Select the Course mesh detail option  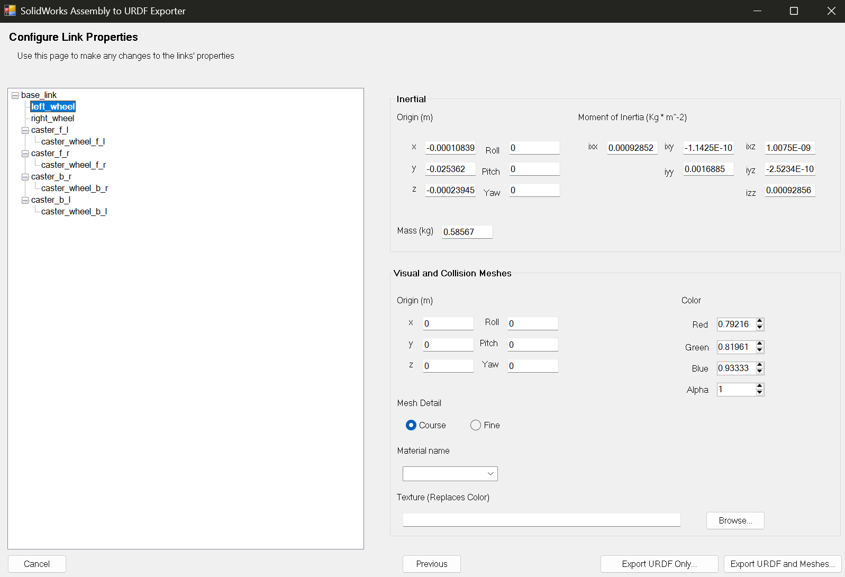click(426, 425)
